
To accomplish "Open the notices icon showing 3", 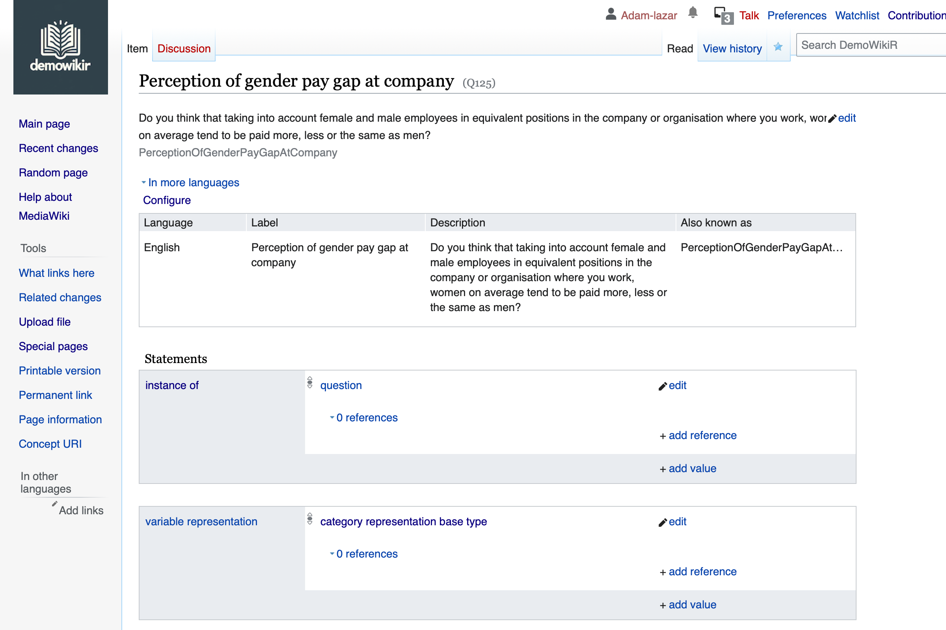I will pos(724,16).
